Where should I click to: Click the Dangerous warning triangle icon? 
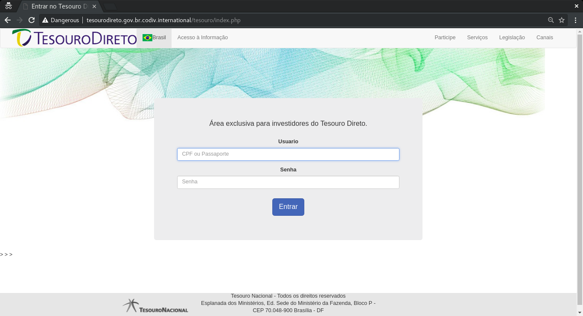click(45, 20)
